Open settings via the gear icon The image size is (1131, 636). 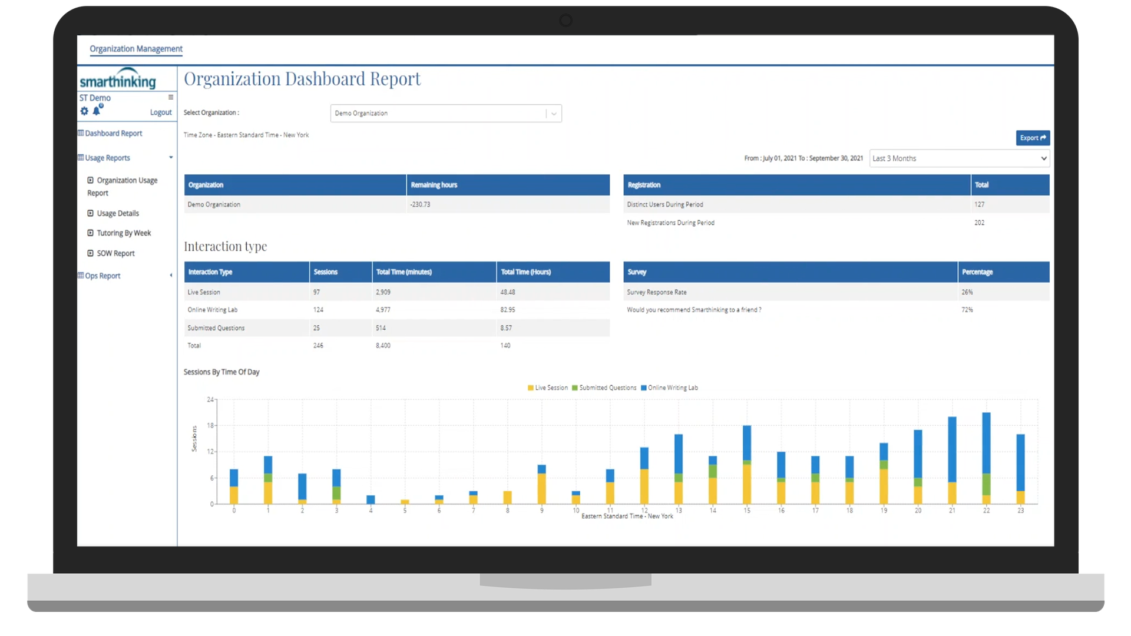tap(84, 111)
